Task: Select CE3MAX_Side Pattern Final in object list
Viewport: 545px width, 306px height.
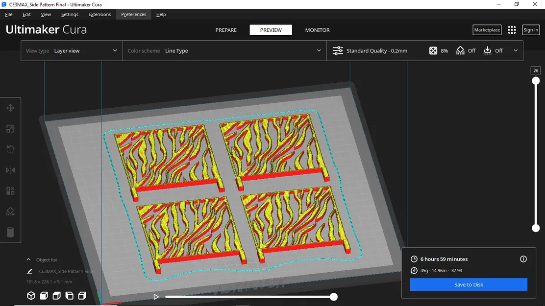Action: [x=66, y=271]
